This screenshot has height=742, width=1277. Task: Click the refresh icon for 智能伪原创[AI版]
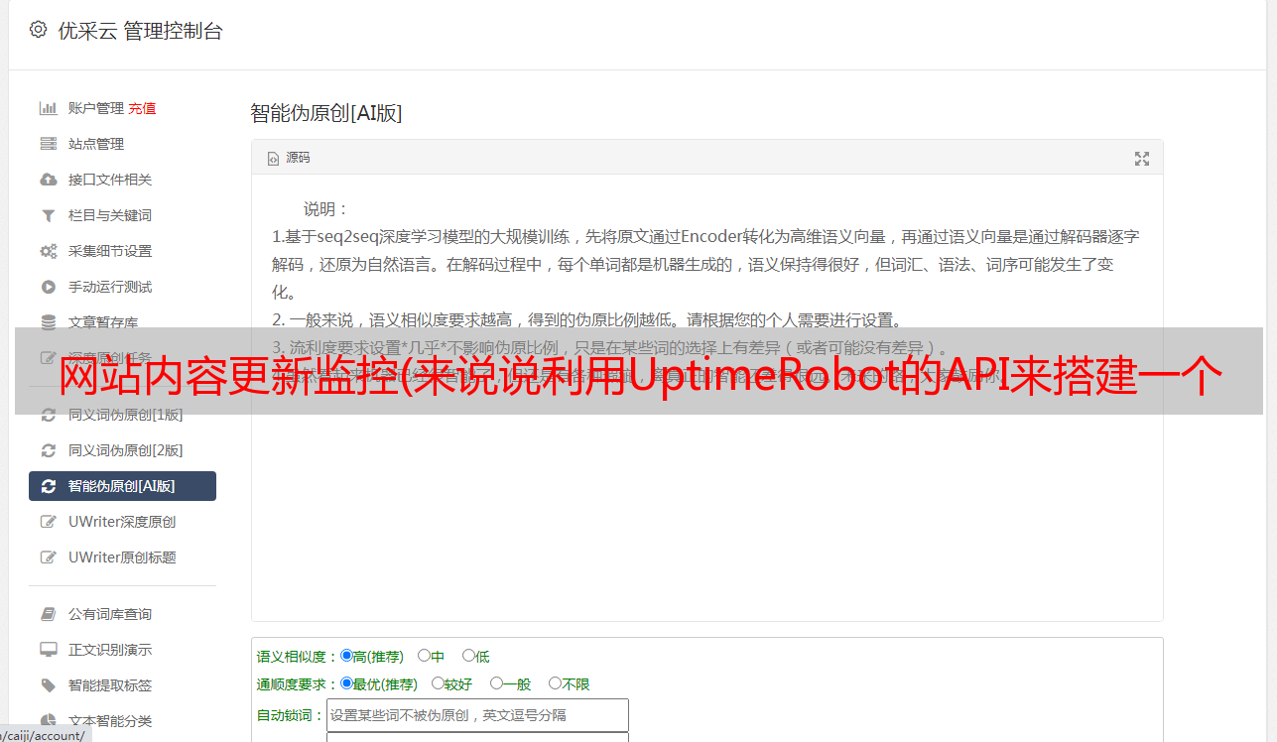48,486
